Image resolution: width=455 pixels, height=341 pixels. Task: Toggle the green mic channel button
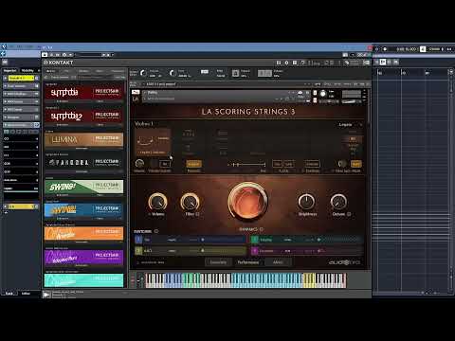click(255, 240)
